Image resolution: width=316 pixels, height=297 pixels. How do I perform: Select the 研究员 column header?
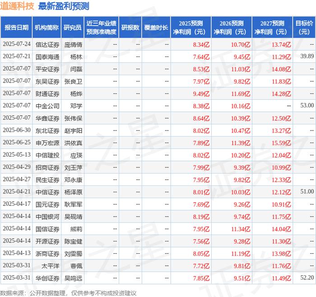73,28
